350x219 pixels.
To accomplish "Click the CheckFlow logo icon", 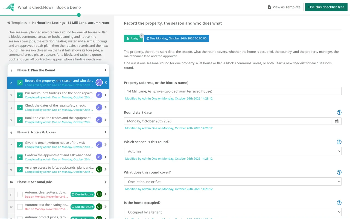I will click(x=8, y=7).
